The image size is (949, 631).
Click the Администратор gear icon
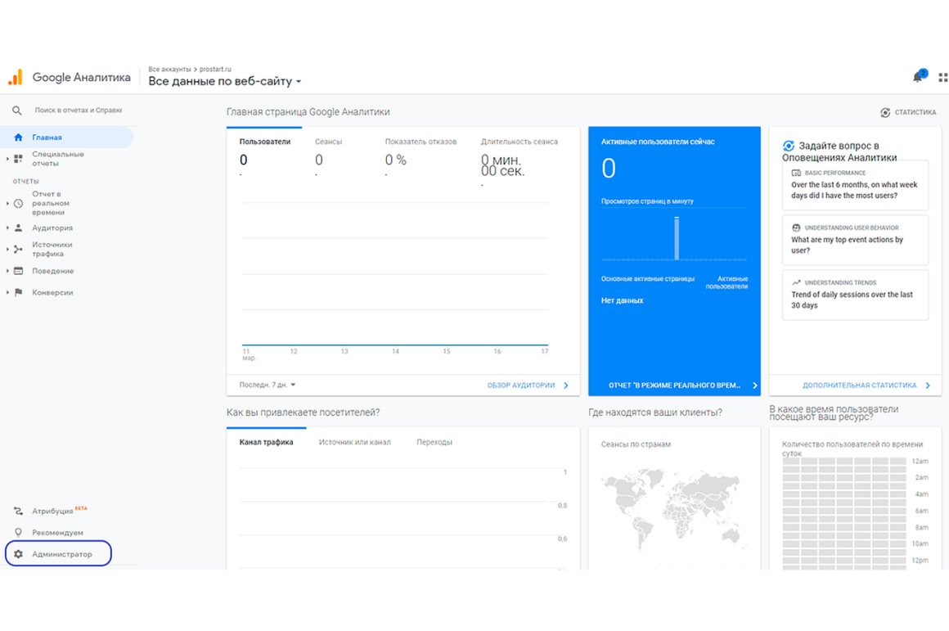coord(18,554)
